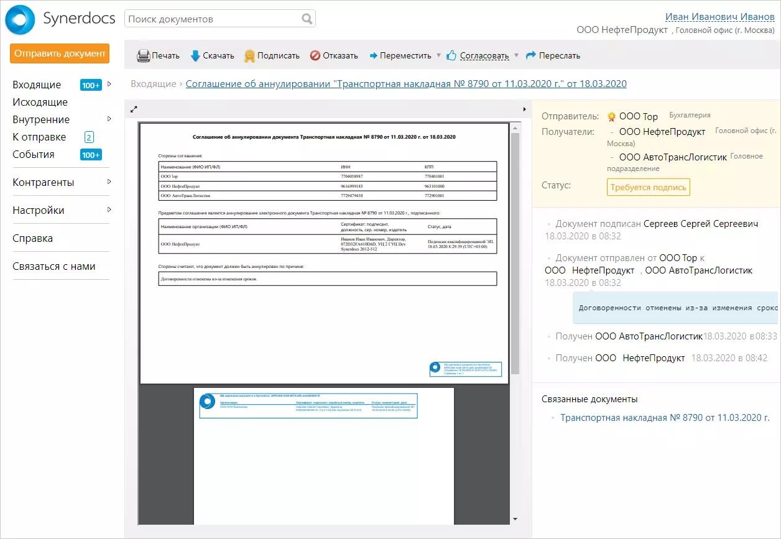Click the Отправить документ button
781x539 pixels.
tap(60, 53)
